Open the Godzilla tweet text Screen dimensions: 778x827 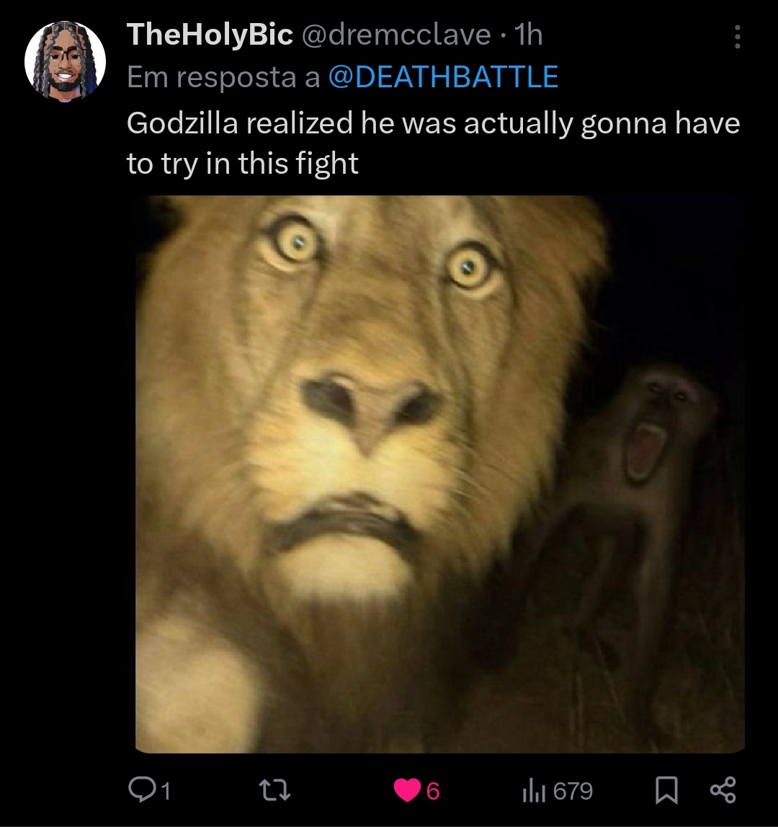(x=433, y=143)
